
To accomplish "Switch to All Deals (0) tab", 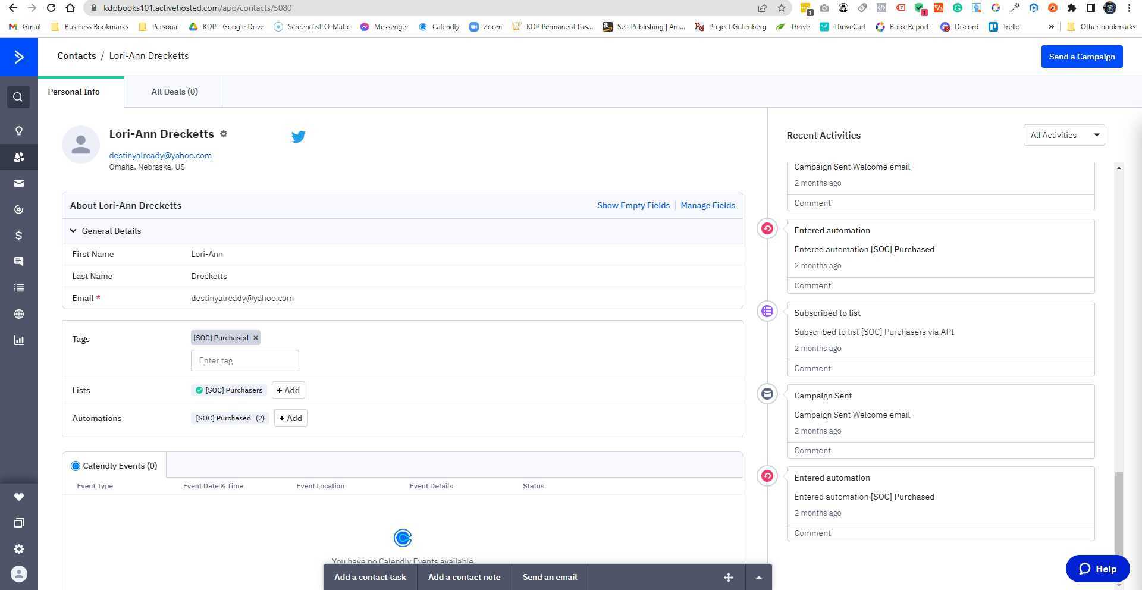I will 174,92.
